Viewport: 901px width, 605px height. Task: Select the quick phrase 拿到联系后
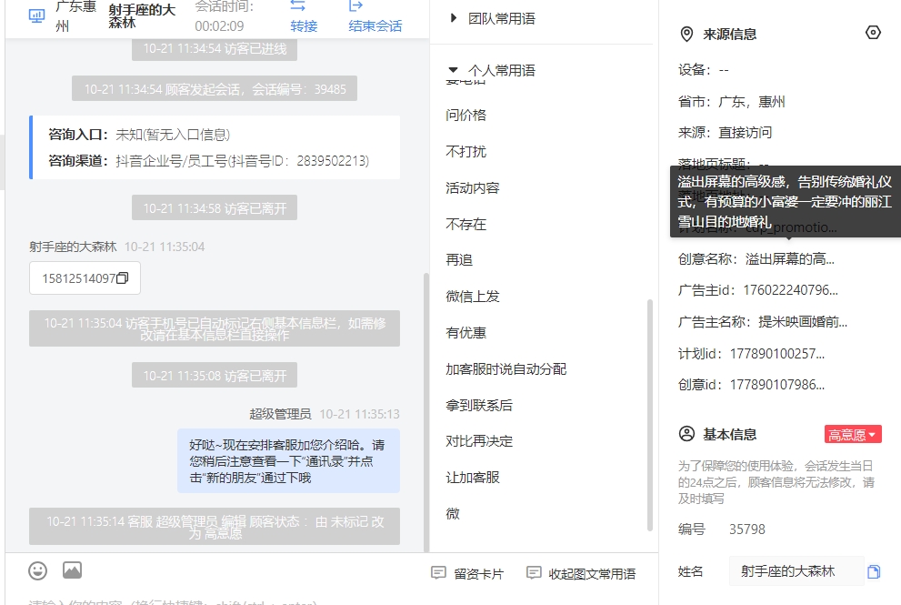(x=478, y=405)
